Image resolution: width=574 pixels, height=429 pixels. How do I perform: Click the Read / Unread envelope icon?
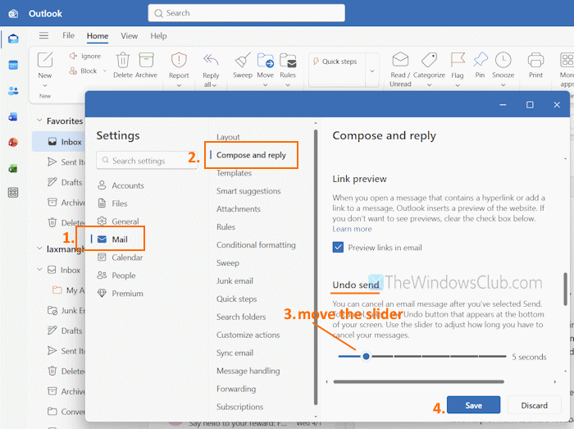[x=400, y=60]
